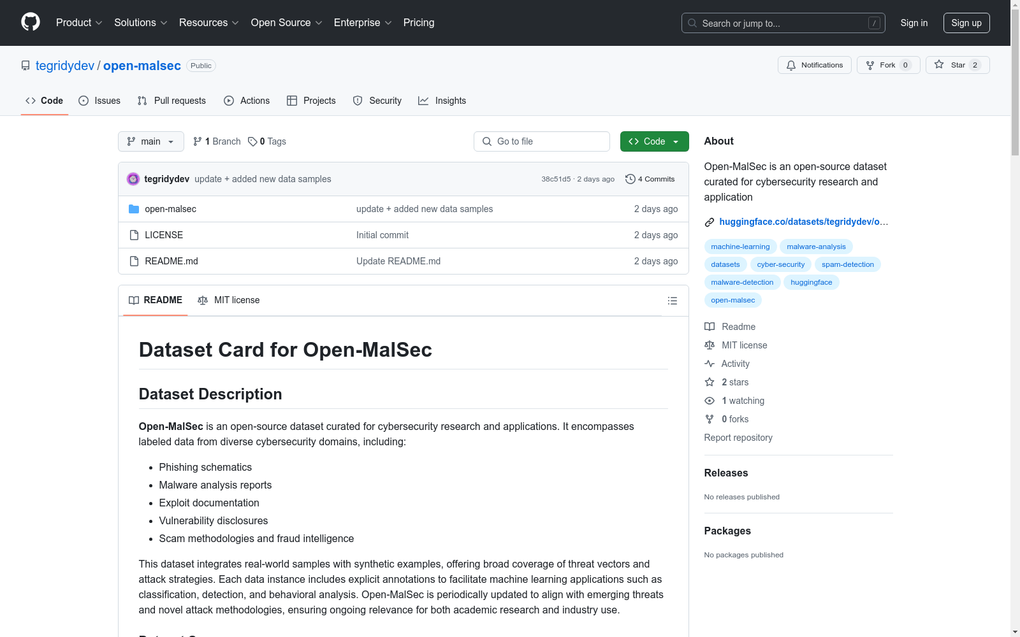The width and height of the screenshot is (1020, 637).
Task: Switch to the Security tab
Action: tap(377, 101)
